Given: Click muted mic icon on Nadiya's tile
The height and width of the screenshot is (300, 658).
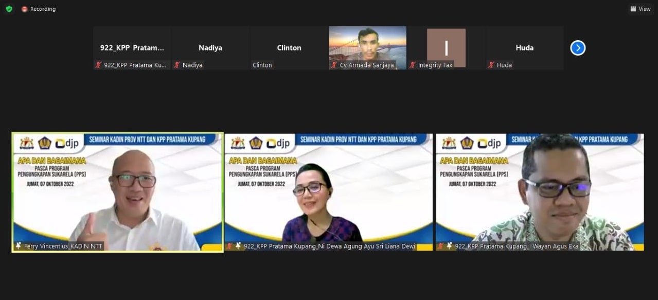Looking at the screenshot, I should pyautogui.click(x=177, y=65).
